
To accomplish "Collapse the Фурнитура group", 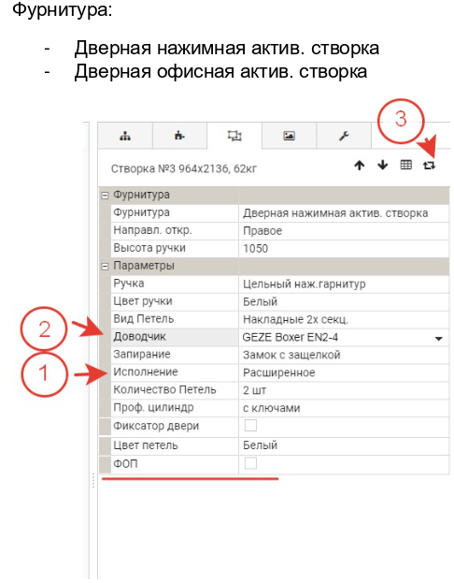I will click(105, 196).
